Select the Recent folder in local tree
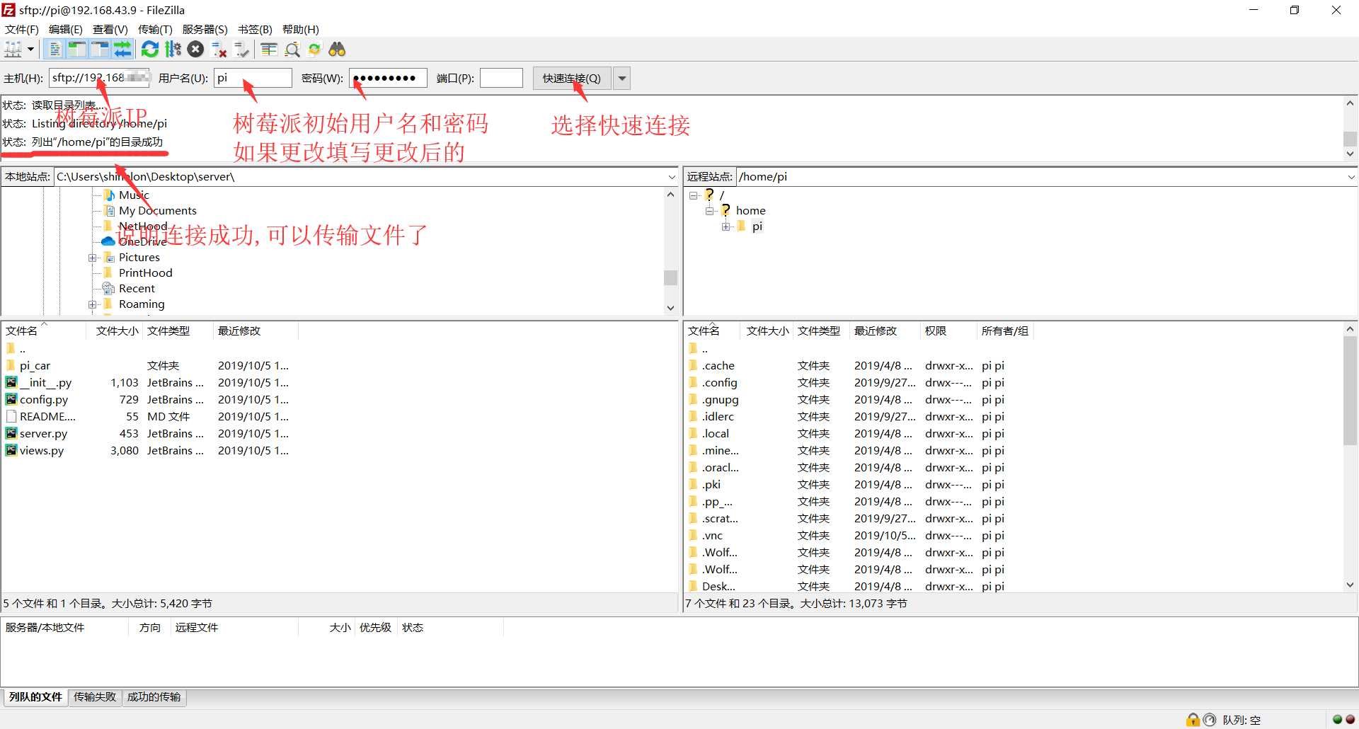The height and width of the screenshot is (729, 1359). pyautogui.click(x=137, y=289)
